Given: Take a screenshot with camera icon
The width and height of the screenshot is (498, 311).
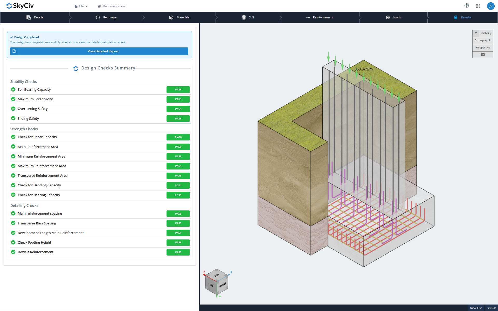Looking at the screenshot, I should [483, 55].
